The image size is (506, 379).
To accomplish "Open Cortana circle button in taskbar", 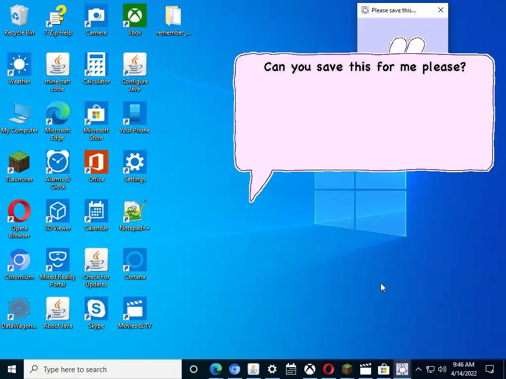I will pyautogui.click(x=194, y=369).
